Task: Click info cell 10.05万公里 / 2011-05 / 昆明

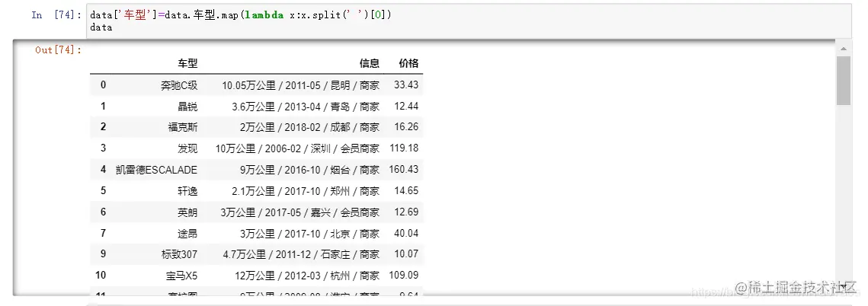Action: [300, 85]
